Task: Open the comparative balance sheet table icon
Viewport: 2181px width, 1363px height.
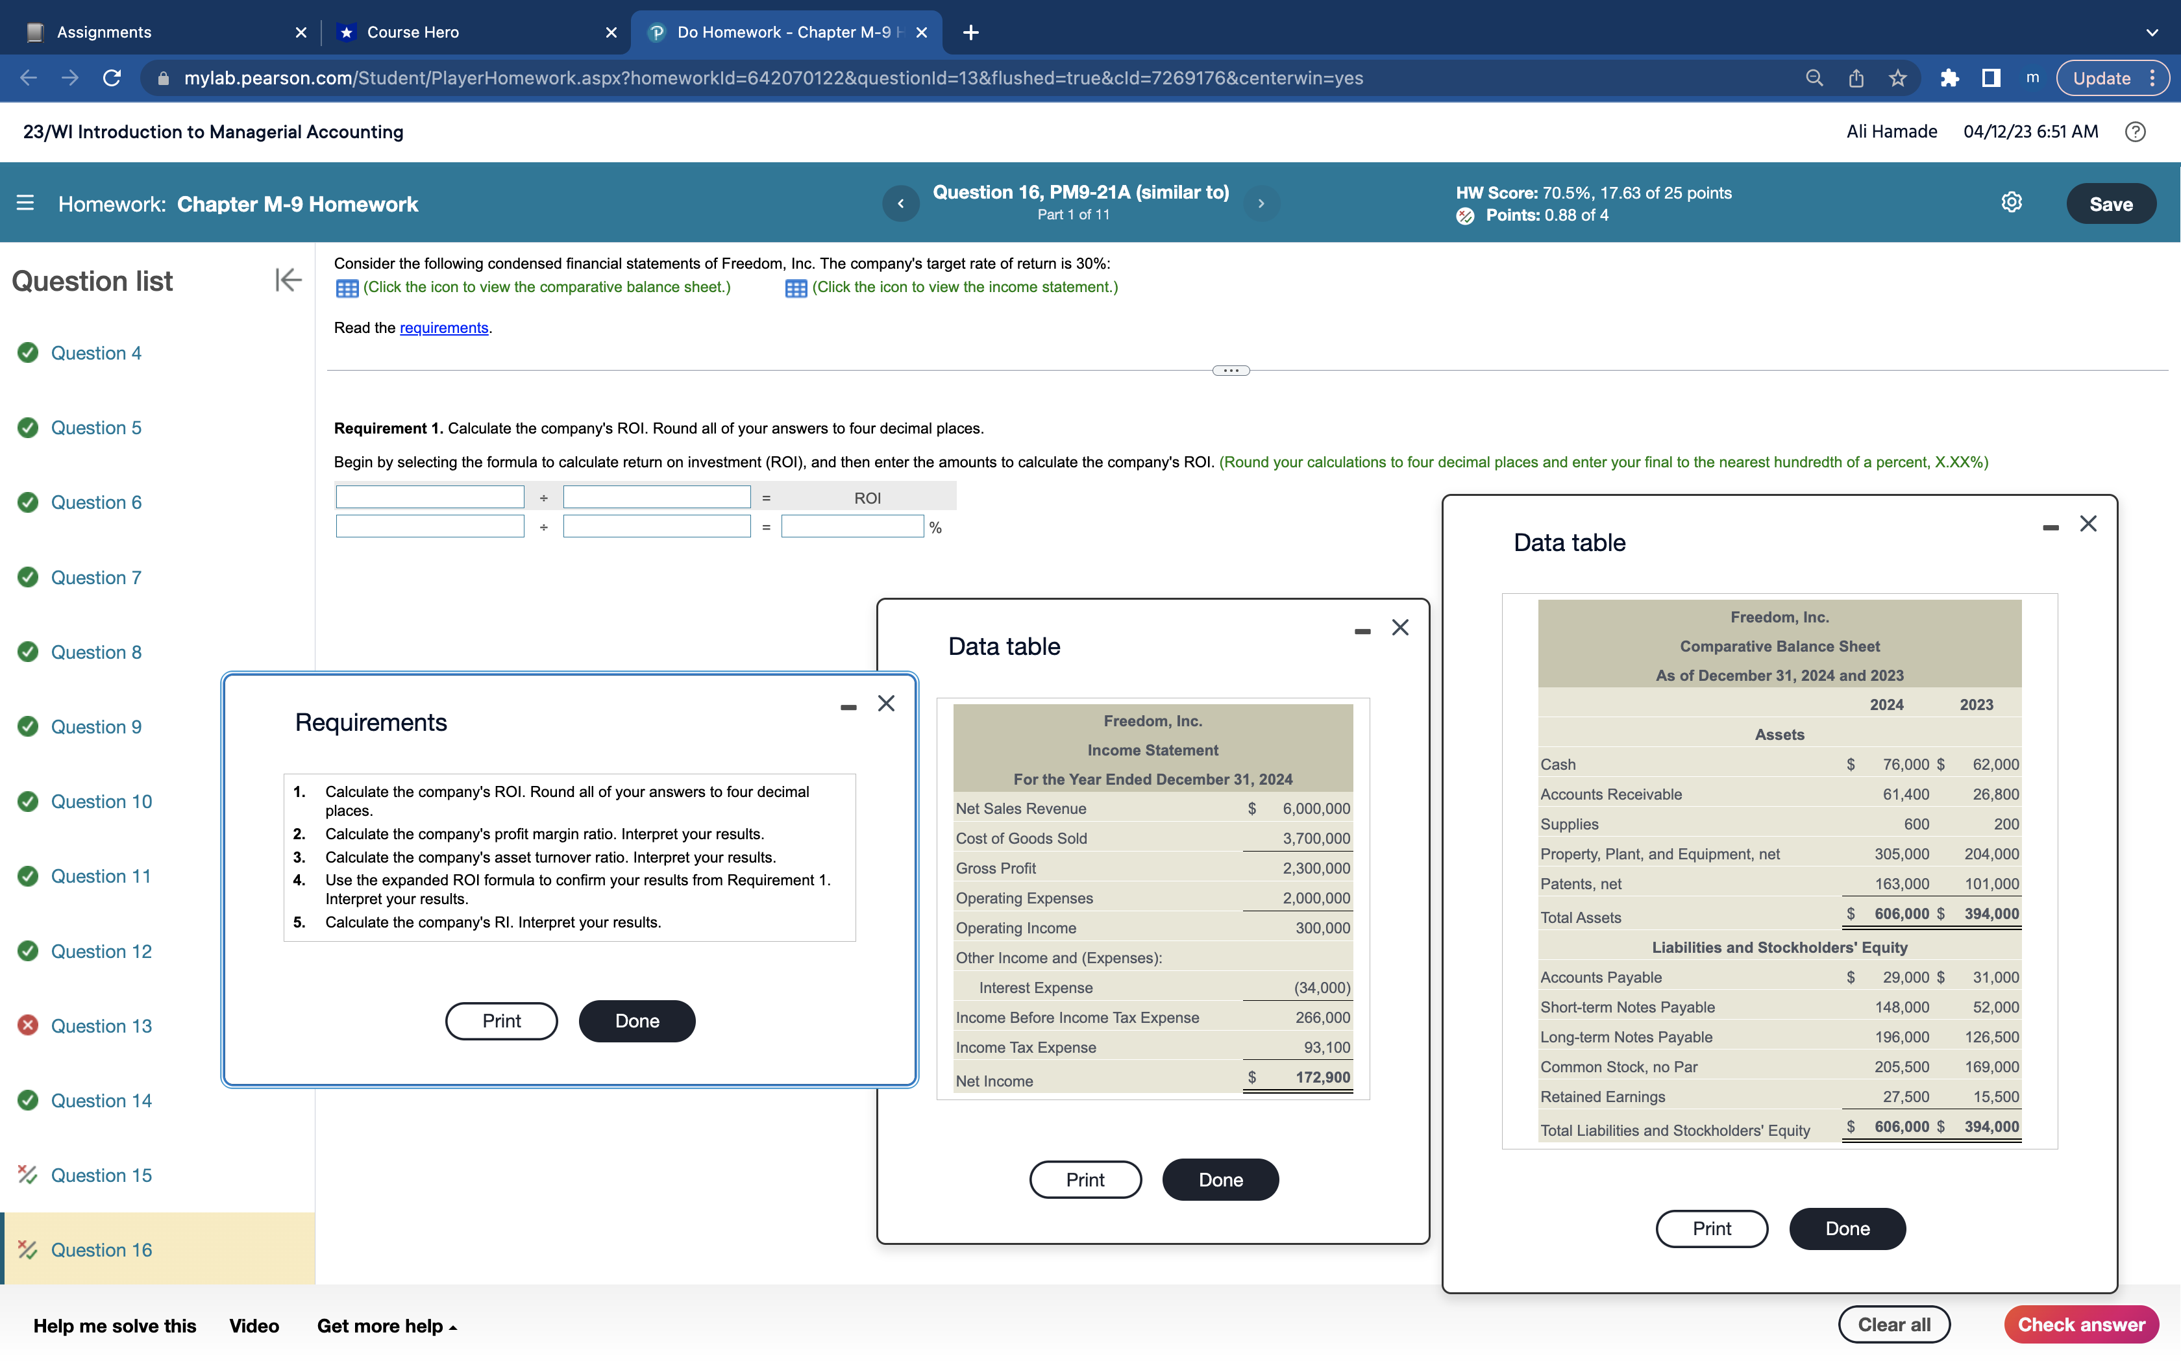Action: 347,288
